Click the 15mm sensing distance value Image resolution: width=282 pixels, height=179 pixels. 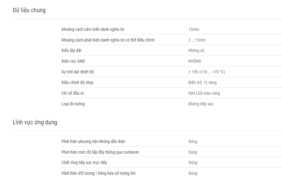[x=194, y=29]
